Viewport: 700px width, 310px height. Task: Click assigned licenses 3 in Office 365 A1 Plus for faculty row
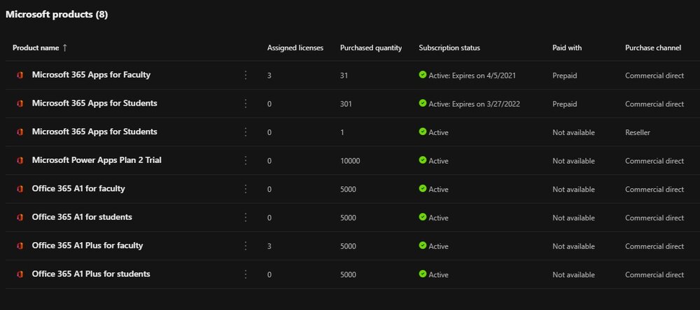pos(269,246)
